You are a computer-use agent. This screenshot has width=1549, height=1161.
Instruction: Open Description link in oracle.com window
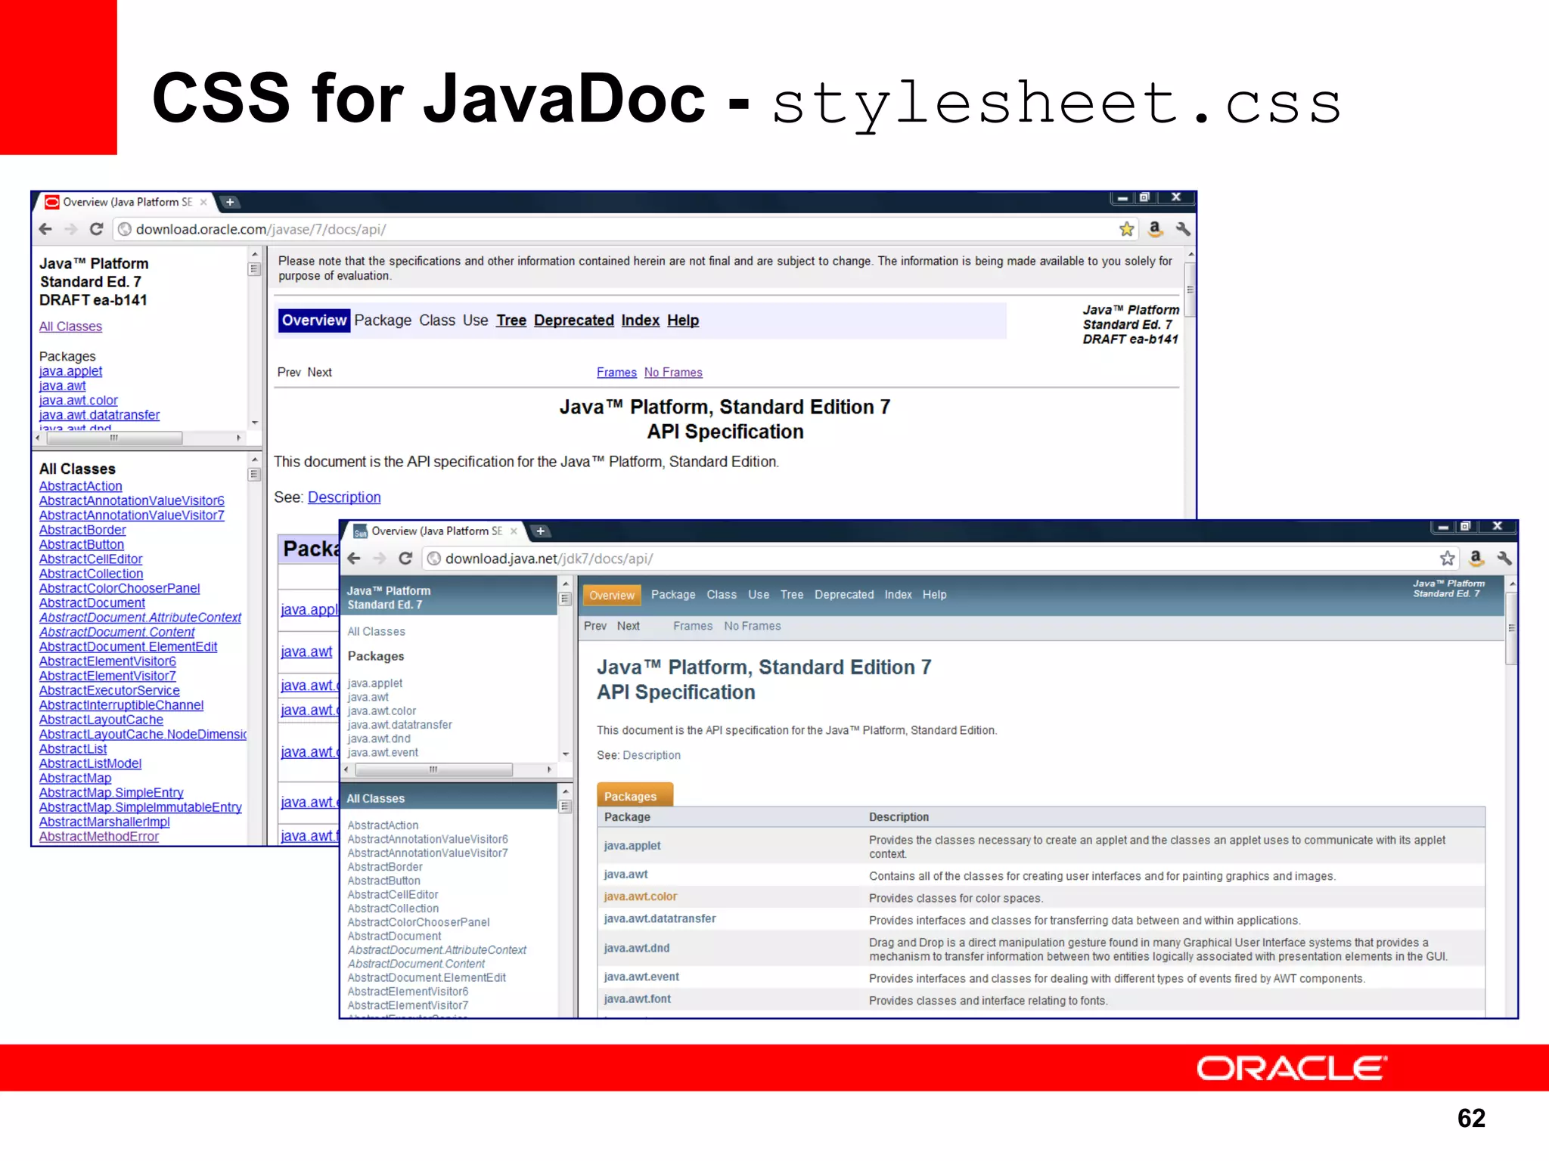[x=344, y=497]
